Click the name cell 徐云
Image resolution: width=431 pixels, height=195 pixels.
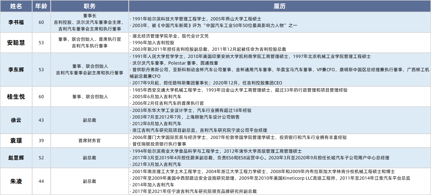coord(16,120)
